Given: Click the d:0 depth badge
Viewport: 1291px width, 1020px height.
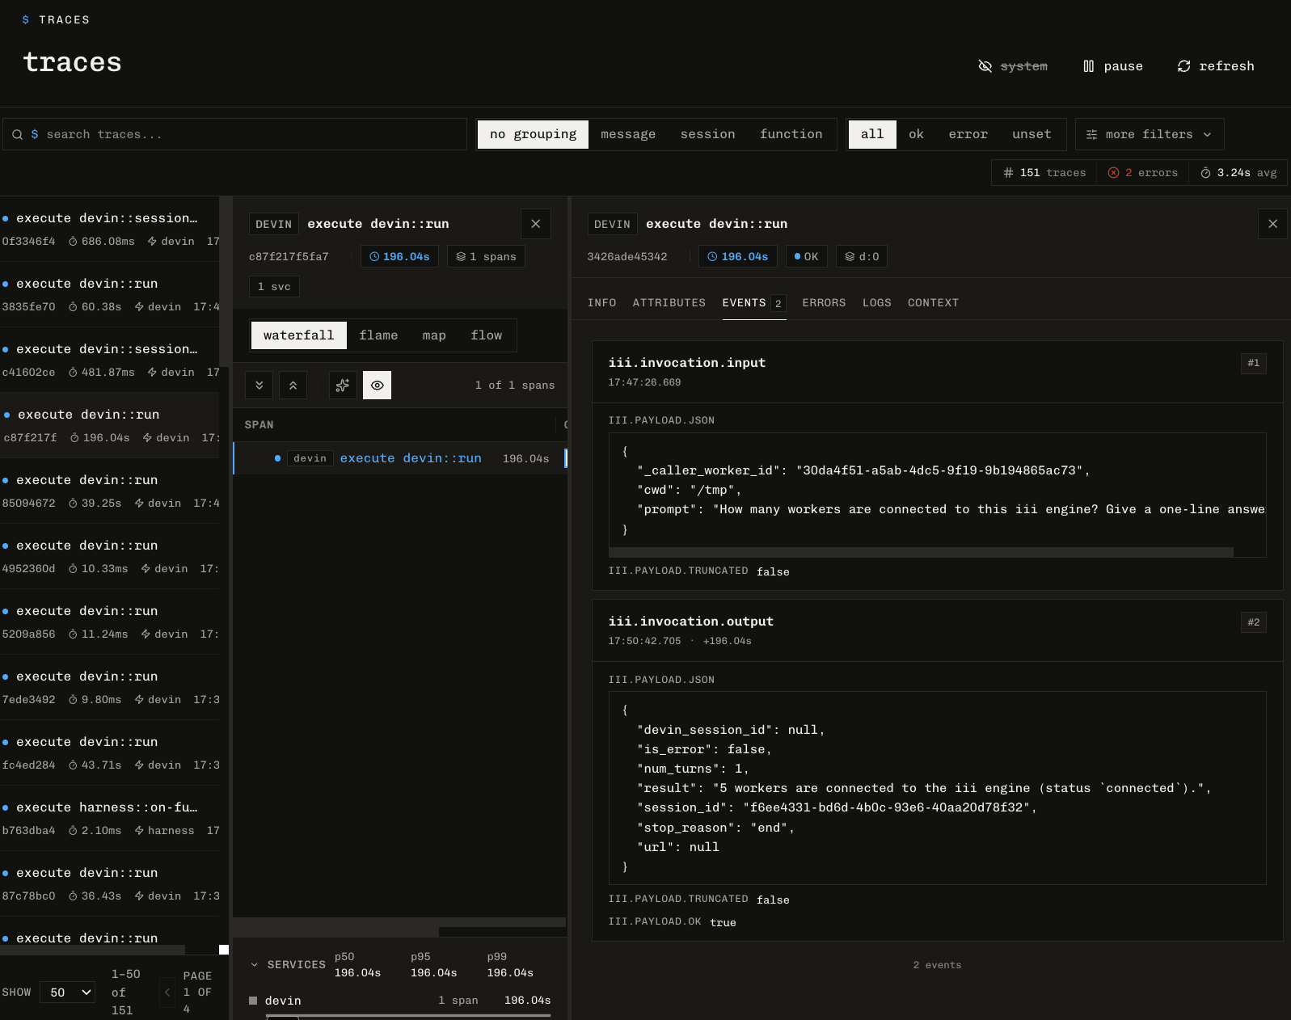Looking at the screenshot, I should (x=862, y=256).
